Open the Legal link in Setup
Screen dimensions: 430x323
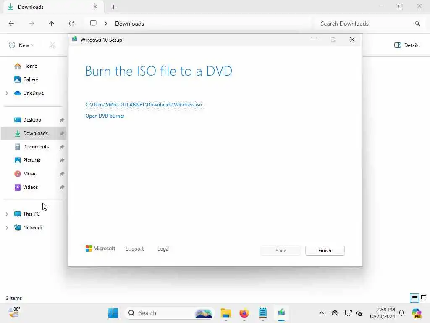[x=163, y=249]
